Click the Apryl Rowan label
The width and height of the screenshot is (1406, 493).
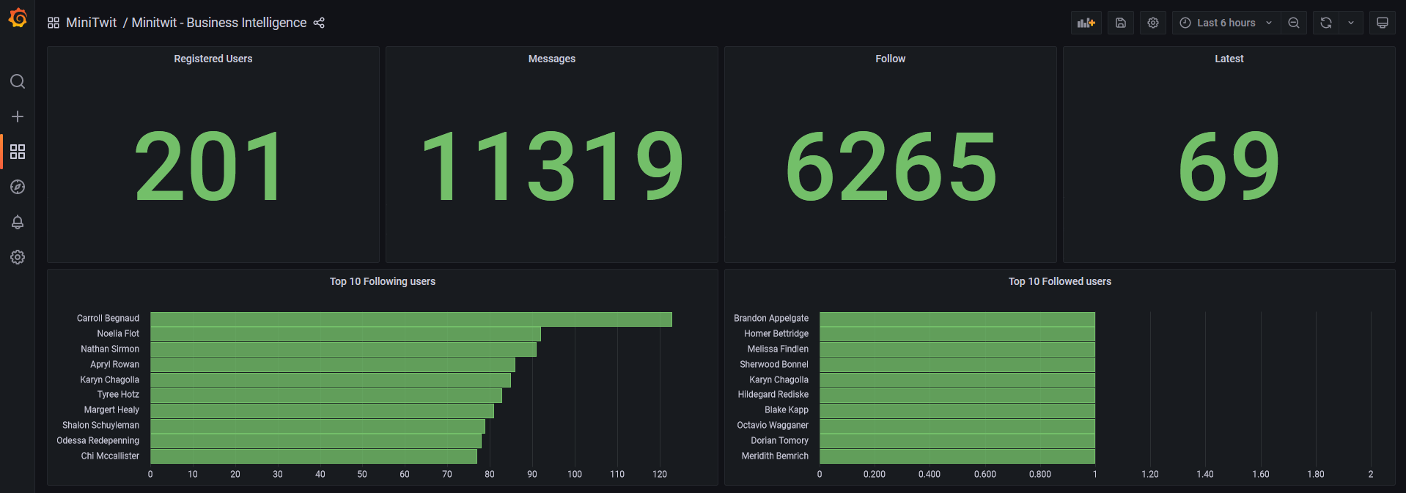[x=114, y=364]
